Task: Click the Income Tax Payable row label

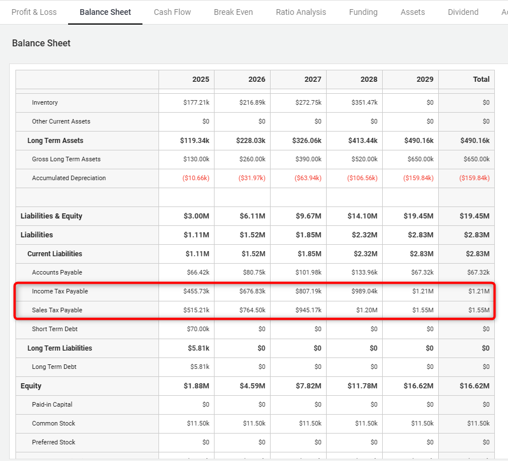Action: (x=60, y=292)
